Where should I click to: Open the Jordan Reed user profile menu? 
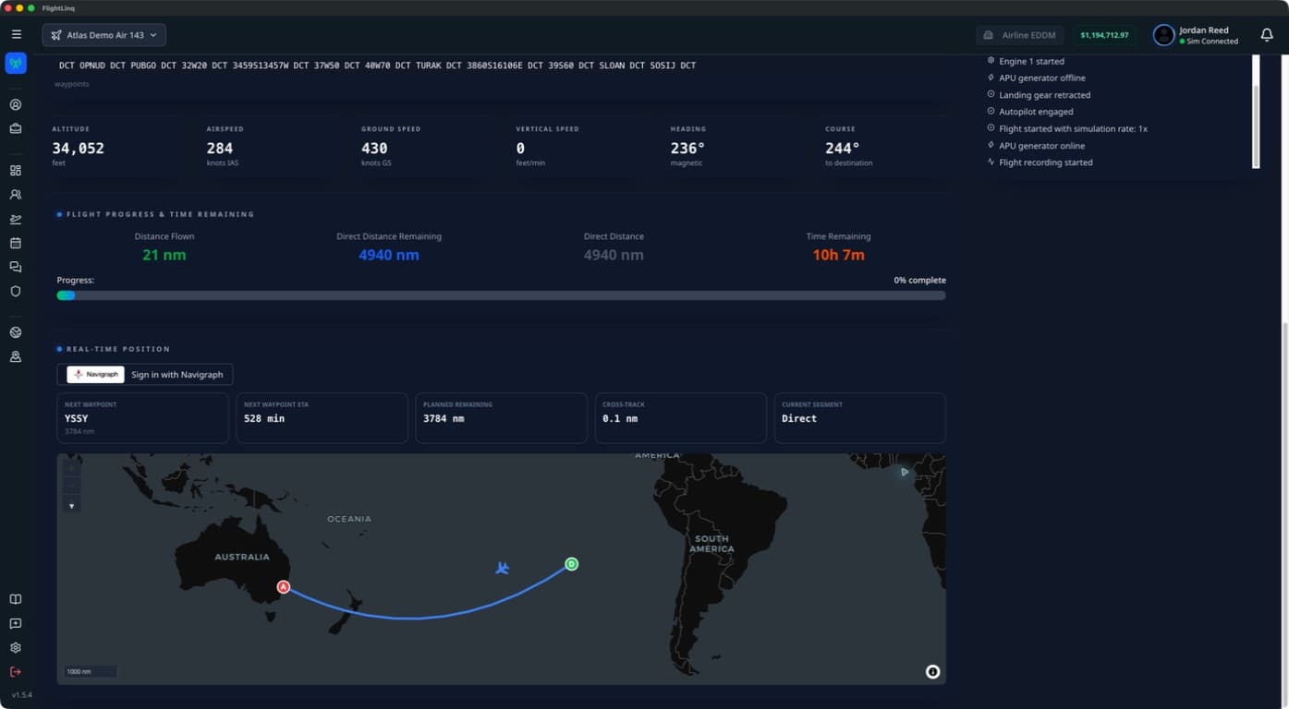[1197, 35]
